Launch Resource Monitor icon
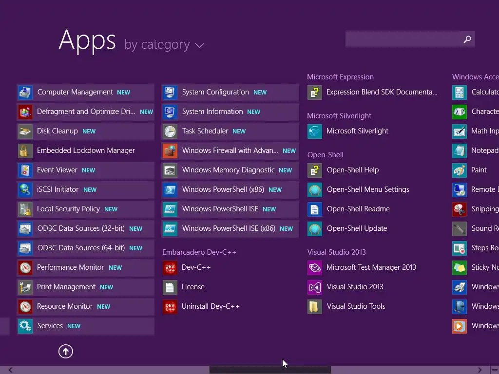The width and height of the screenshot is (499, 374). pos(25,307)
